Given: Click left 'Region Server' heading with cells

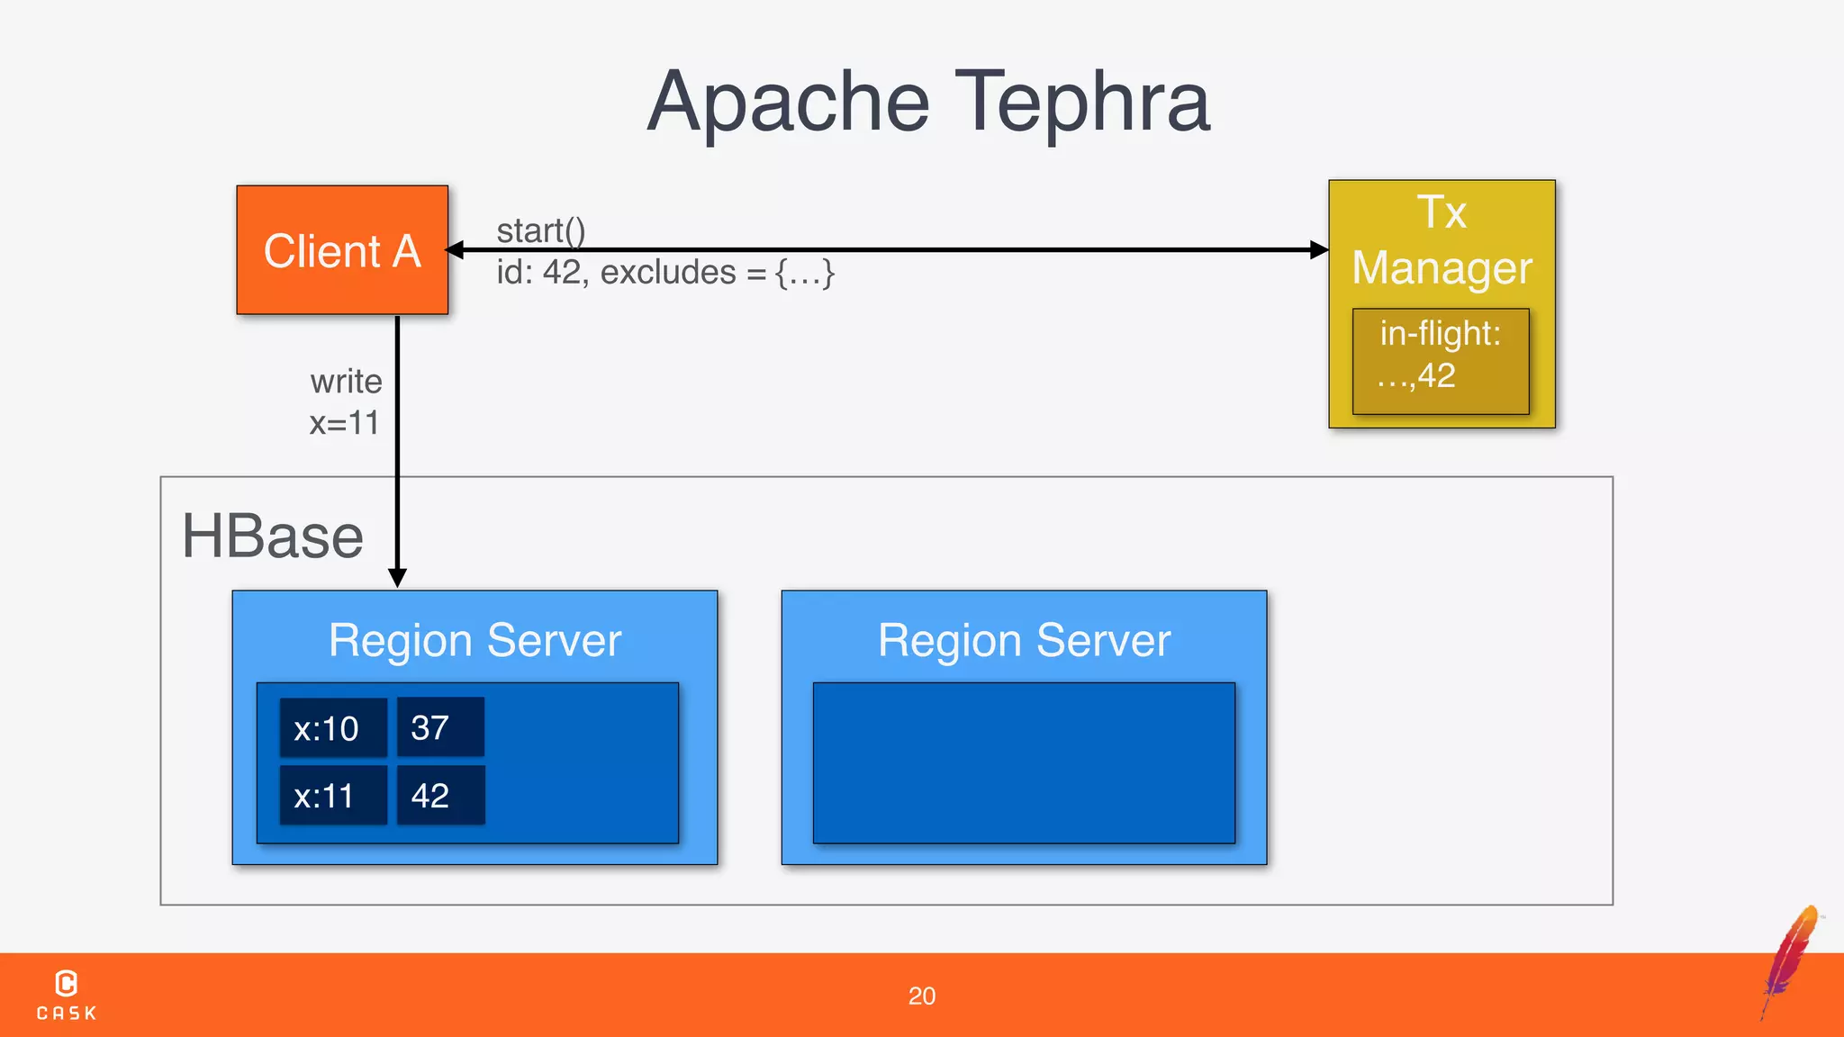Looking at the screenshot, I should 475,641.
